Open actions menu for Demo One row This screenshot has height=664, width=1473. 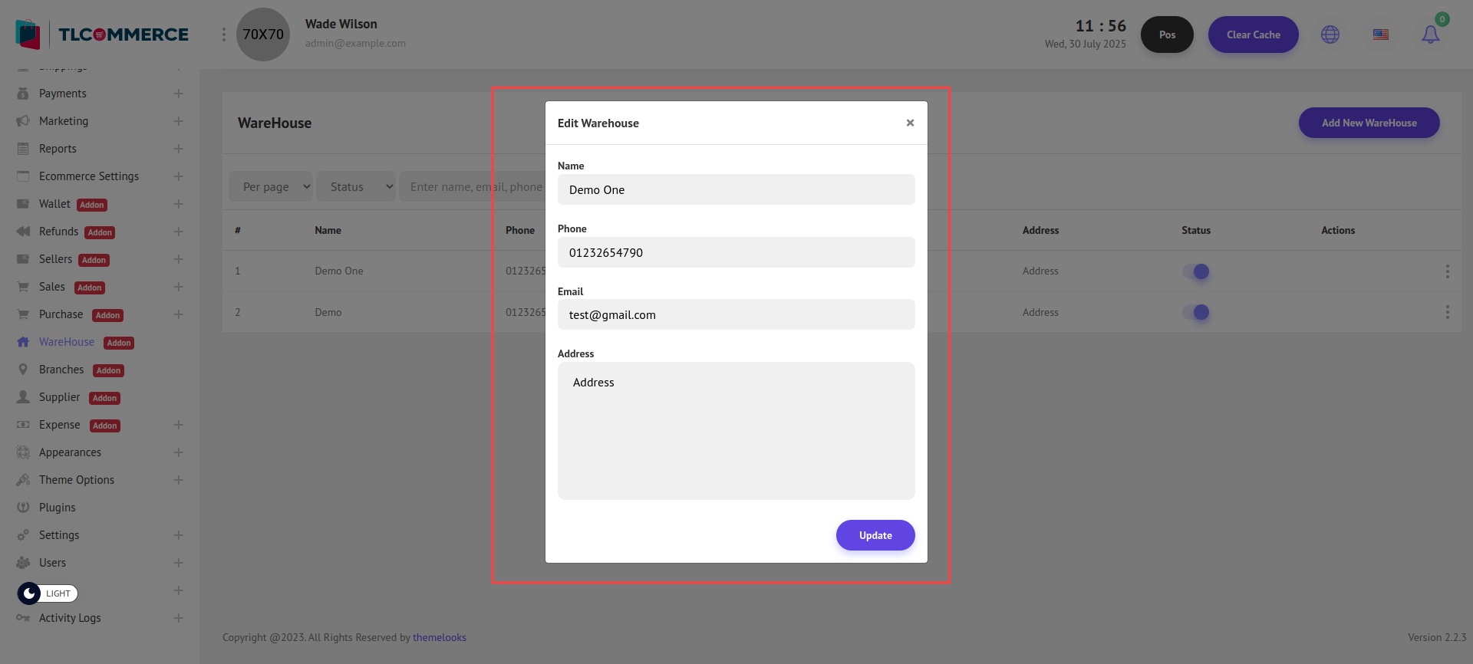tap(1447, 271)
